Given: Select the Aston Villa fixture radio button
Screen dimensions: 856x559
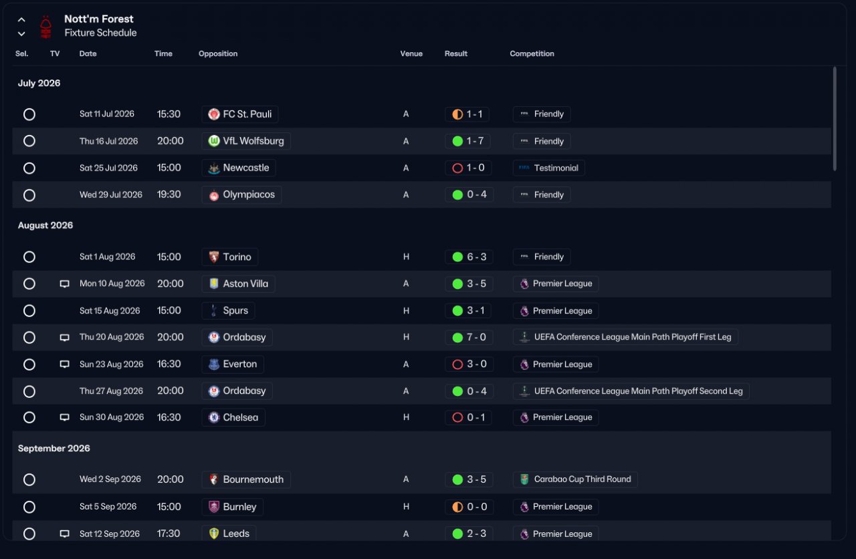Looking at the screenshot, I should [x=29, y=284].
